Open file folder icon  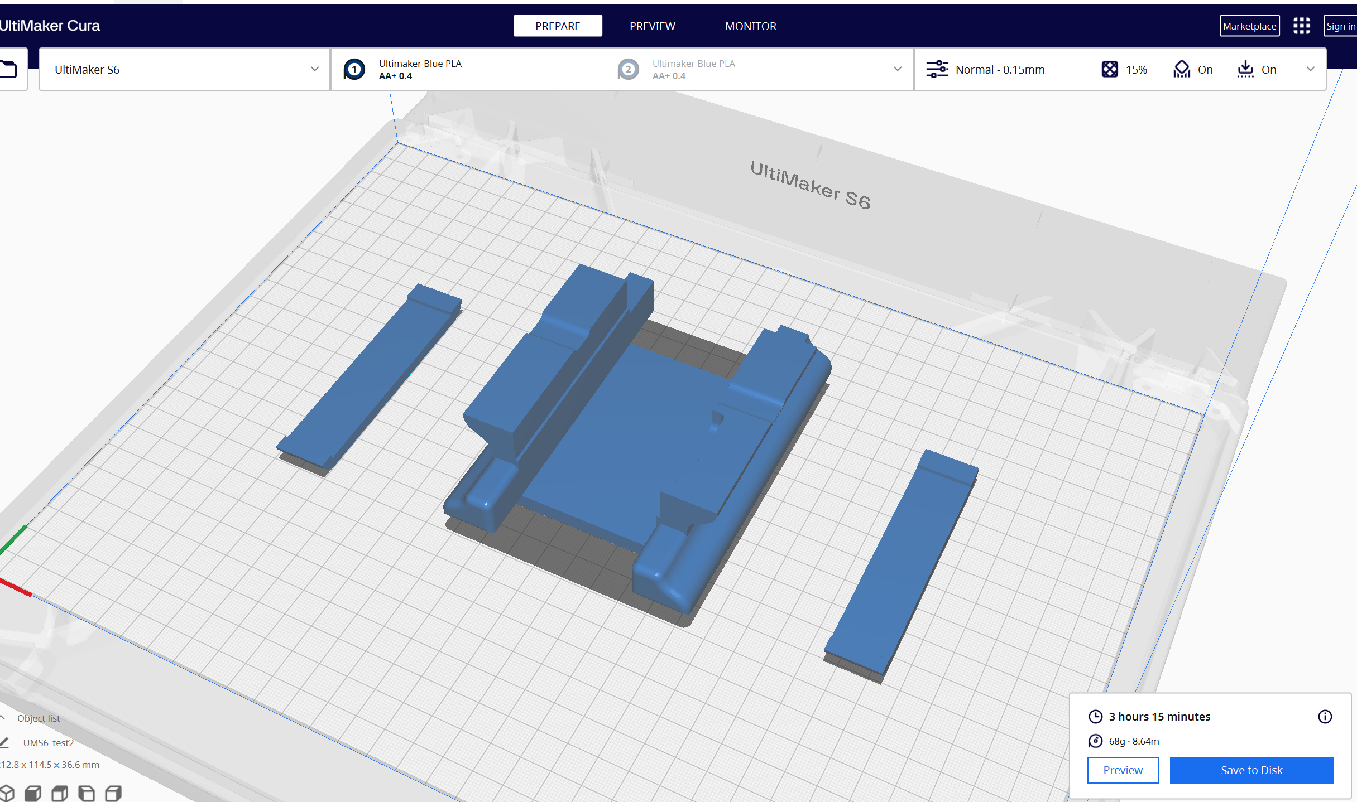pyautogui.click(x=8, y=69)
